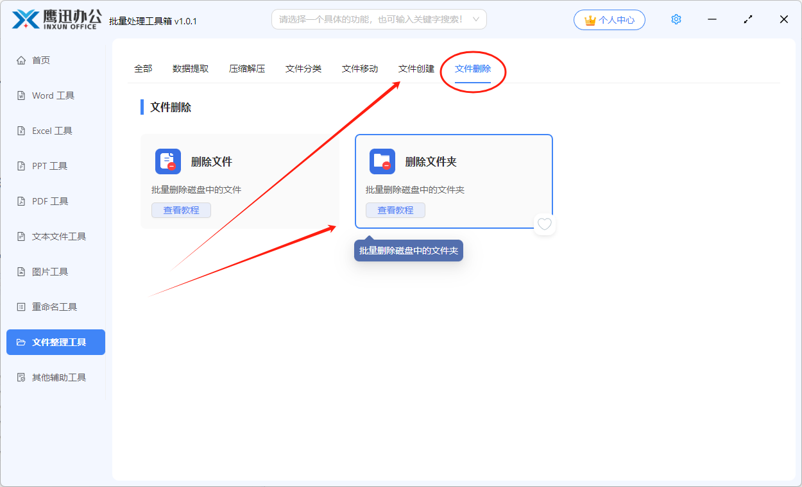Switch to the 数据提取 tab
Viewport: 802px width, 487px height.
191,69
